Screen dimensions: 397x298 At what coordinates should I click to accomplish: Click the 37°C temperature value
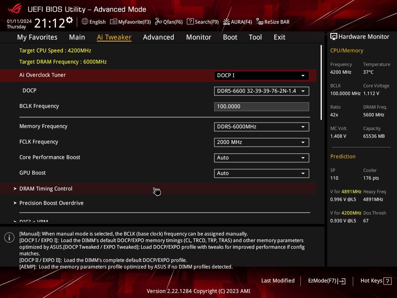tap(368, 72)
